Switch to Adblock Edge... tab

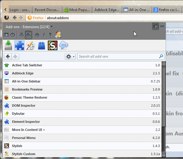[x=107, y=10]
